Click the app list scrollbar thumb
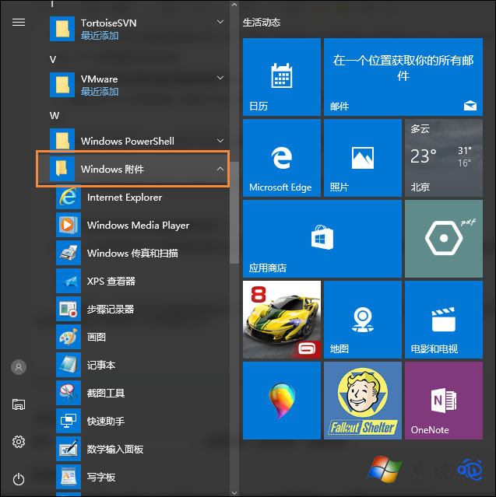Viewport: 496px width, 497px height. (x=234, y=212)
